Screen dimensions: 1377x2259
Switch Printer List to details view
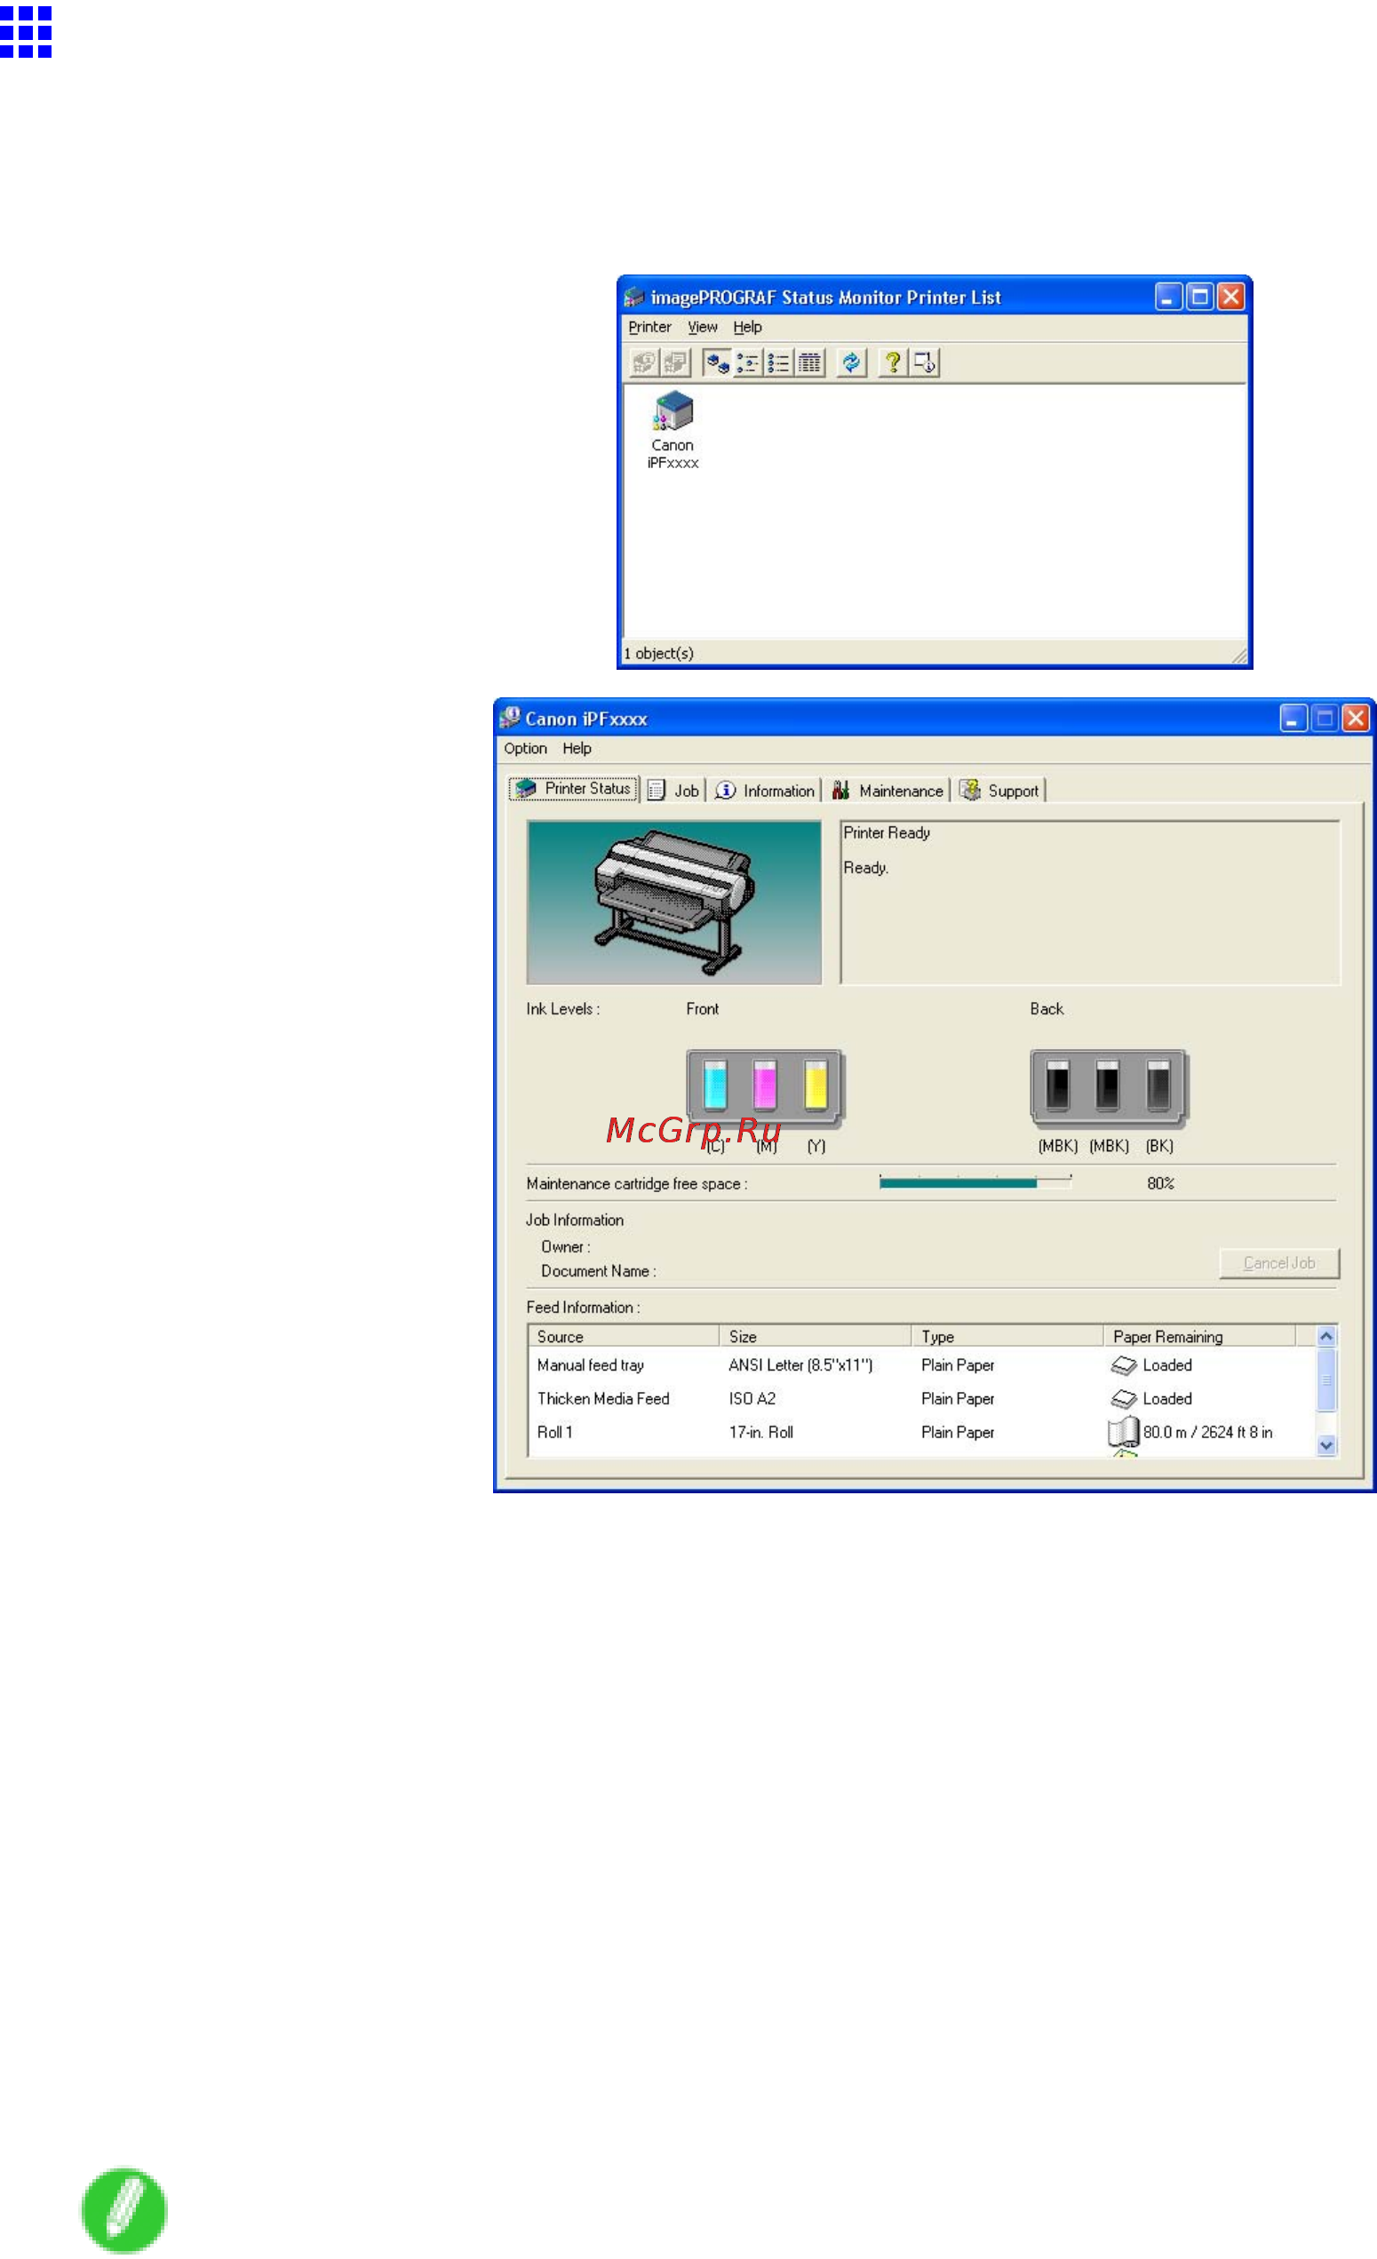(x=809, y=363)
